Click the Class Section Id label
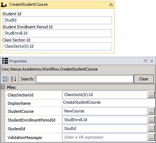The width and height of the screenshot is (156, 143). (16, 40)
